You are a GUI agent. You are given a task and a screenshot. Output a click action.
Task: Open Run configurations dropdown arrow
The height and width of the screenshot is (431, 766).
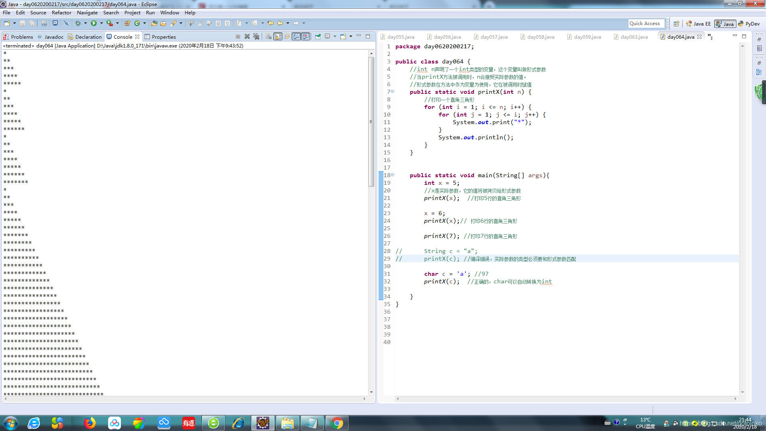pyautogui.click(x=101, y=24)
